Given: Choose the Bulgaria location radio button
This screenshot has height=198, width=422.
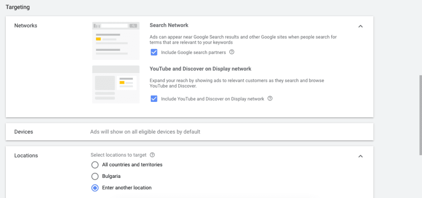Looking at the screenshot, I should (95, 176).
